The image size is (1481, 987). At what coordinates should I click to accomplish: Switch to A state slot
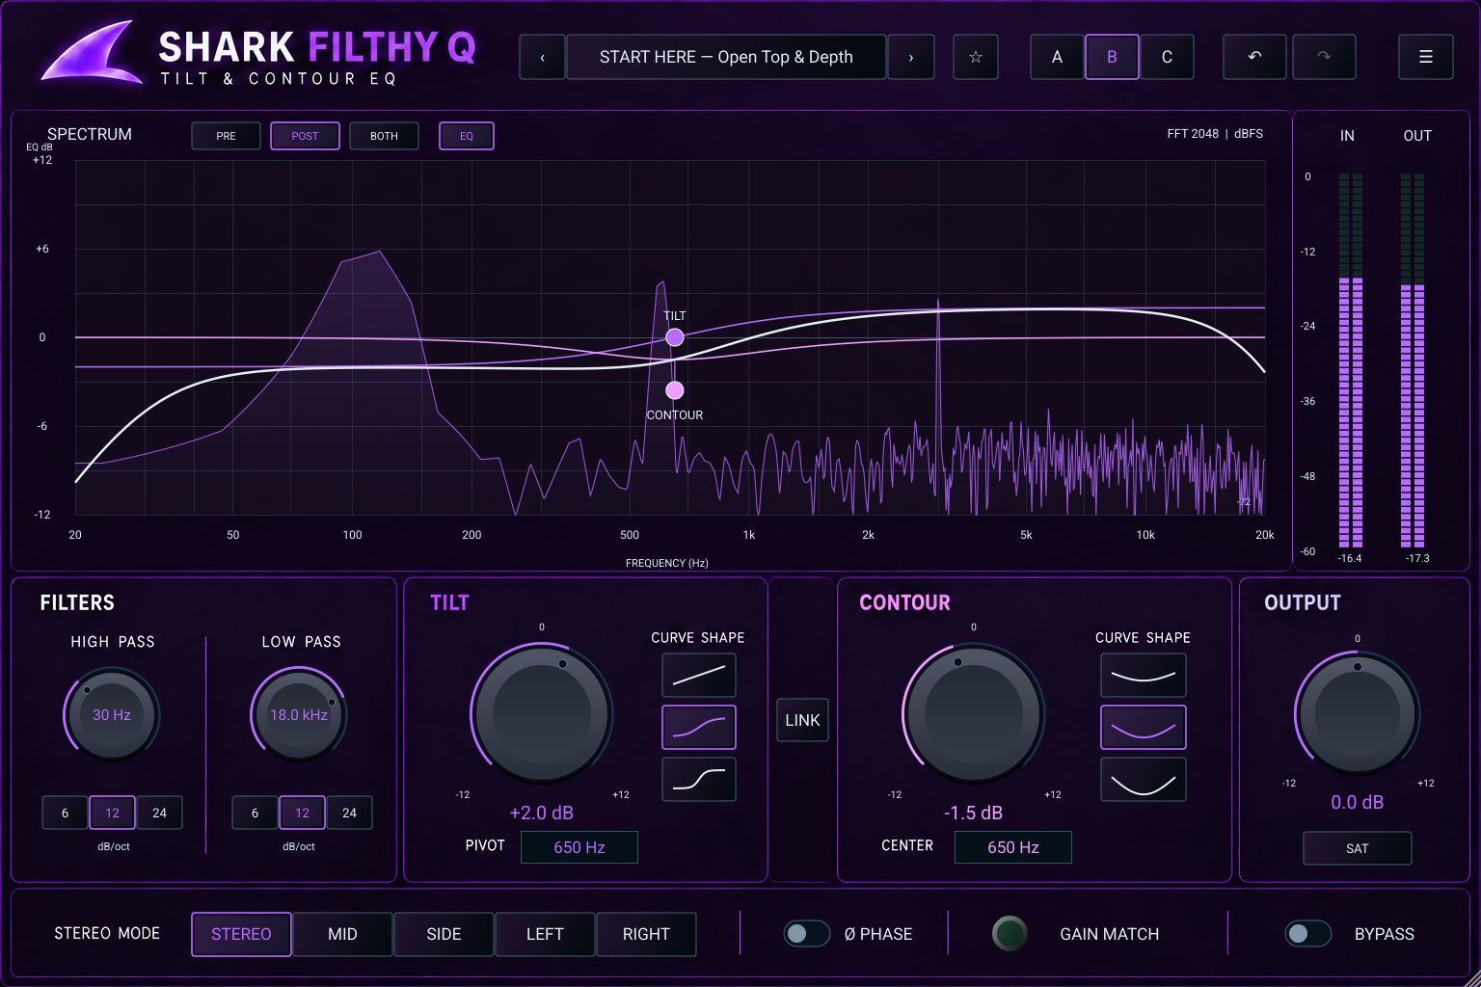(1057, 57)
